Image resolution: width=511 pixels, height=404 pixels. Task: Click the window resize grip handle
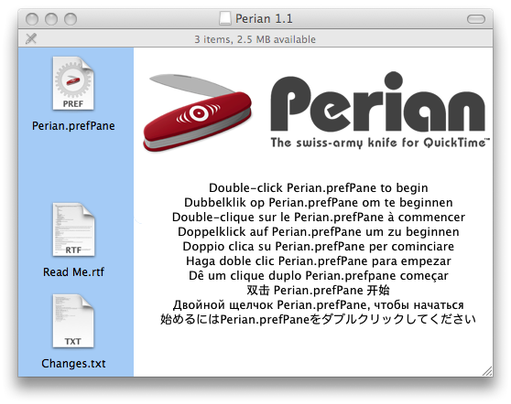[x=487, y=371]
